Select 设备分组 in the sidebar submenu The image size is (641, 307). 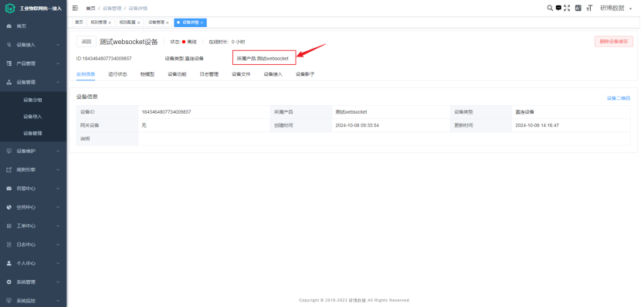(32, 100)
